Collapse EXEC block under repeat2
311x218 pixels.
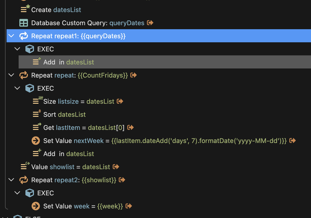pos(17,193)
